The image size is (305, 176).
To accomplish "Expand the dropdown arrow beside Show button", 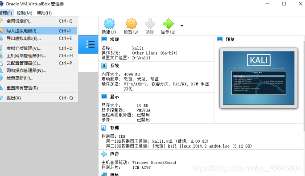I will (x=181, y=26).
